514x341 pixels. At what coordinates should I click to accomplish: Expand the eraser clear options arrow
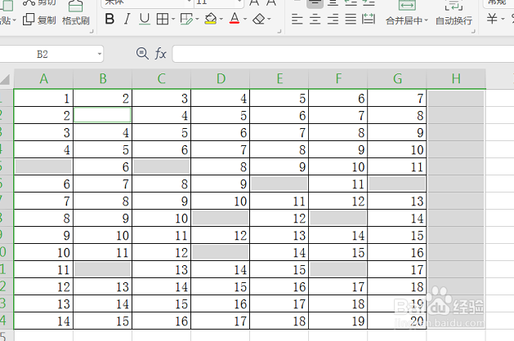[x=269, y=20]
